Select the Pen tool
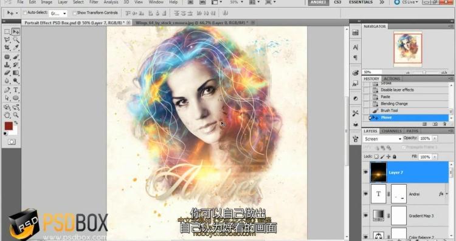The height and width of the screenshot is (241, 456). pos(7,90)
